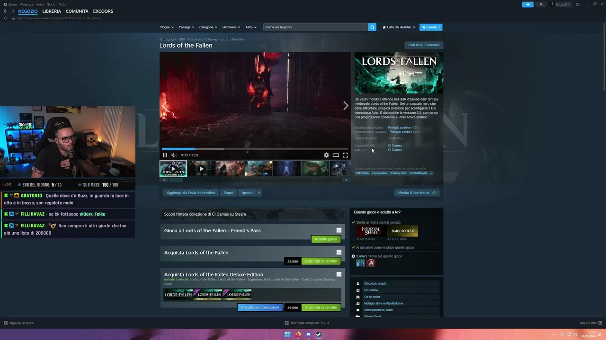The image size is (606, 340).
Task: Open the Carrello shopping cart
Action: click(x=431, y=27)
